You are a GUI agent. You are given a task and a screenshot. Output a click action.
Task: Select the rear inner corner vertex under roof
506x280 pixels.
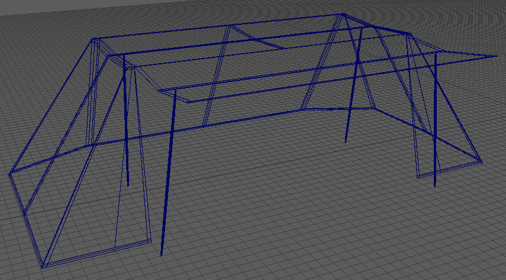tap(372, 108)
